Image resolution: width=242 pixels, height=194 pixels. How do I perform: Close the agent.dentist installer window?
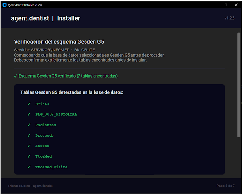[x=236, y=5]
